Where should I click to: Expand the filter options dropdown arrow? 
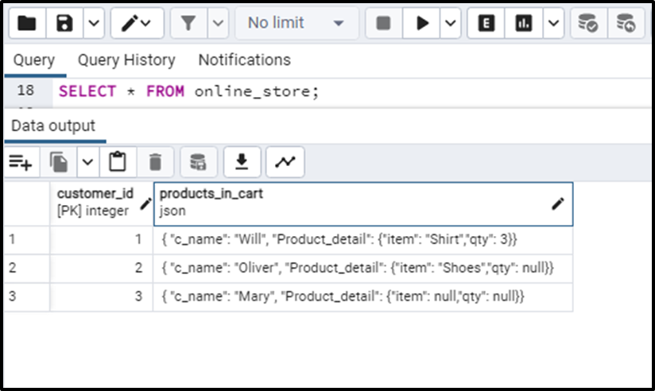click(218, 23)
